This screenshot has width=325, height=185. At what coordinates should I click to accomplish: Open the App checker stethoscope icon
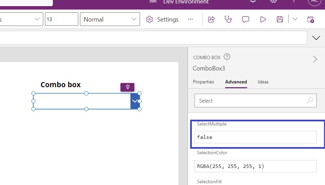pyautogui.click(x=228, y=19)
